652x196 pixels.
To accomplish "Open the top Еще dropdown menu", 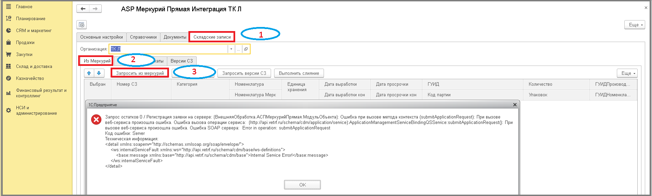I will [635, 25].
